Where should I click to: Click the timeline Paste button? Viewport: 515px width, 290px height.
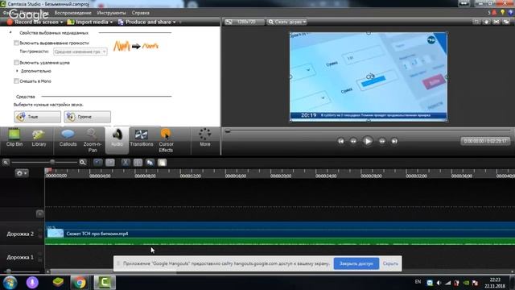pyautogui.click(x=163, y=163)
